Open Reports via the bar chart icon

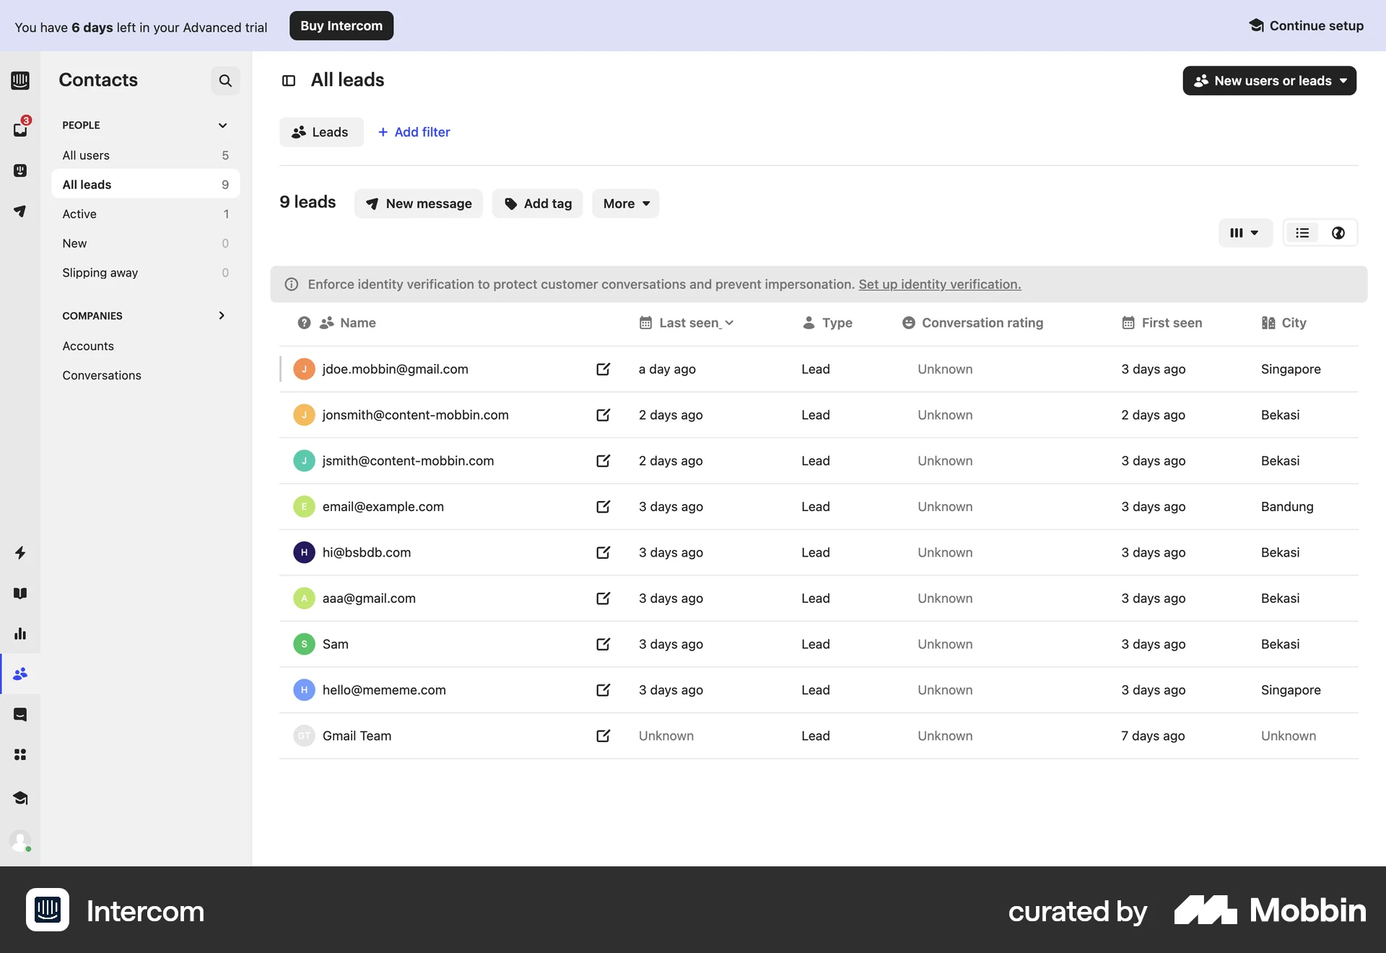point(20,633)
